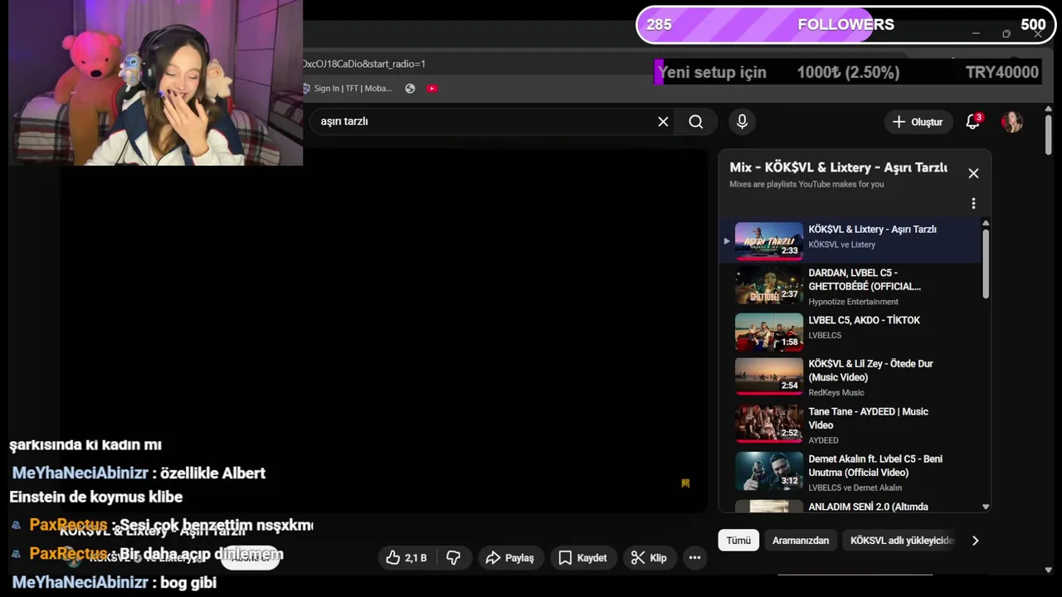Play LVBEL C5, AKDO TİKTOK thumbnail
The image size is (1062, 597).
(x=769, y=331)
